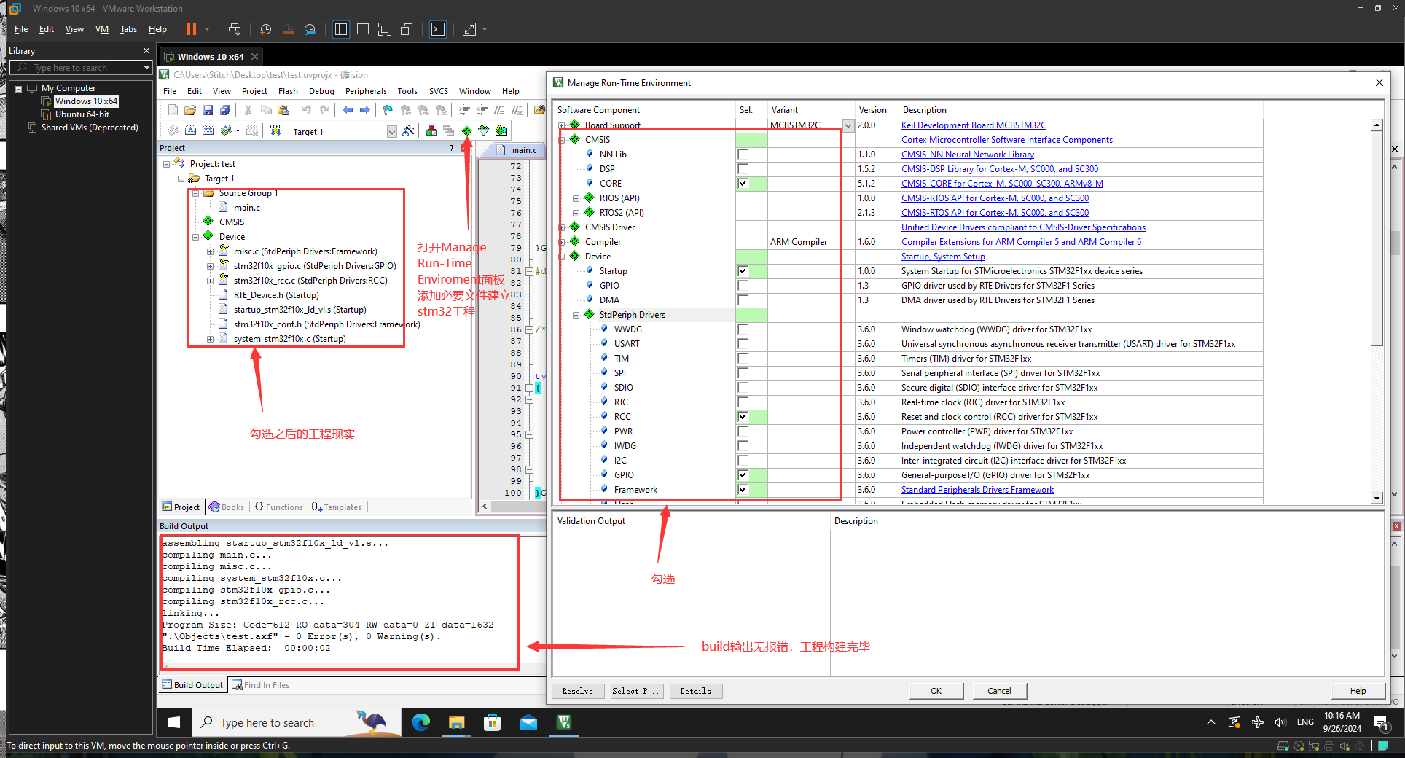Check the NN Lib component checkbox
This screenshot has height=758, width=1405.
(x=743, y=155)
